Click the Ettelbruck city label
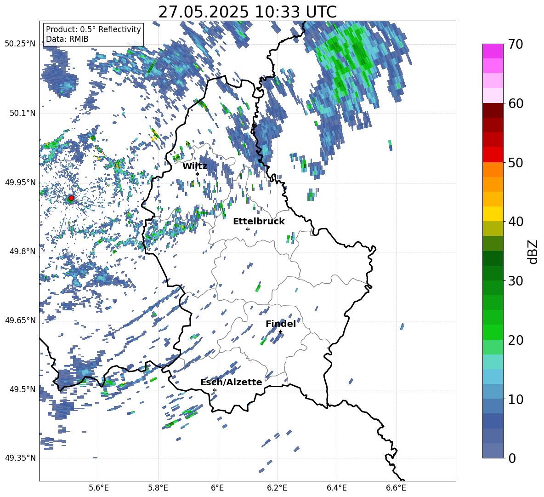The image size is (544, 497). (x=259, y=222)
